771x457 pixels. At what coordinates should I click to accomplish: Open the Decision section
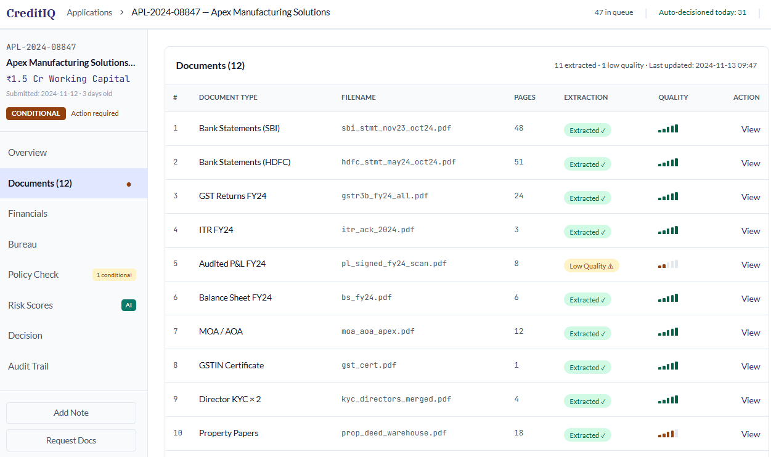point(74,336)
